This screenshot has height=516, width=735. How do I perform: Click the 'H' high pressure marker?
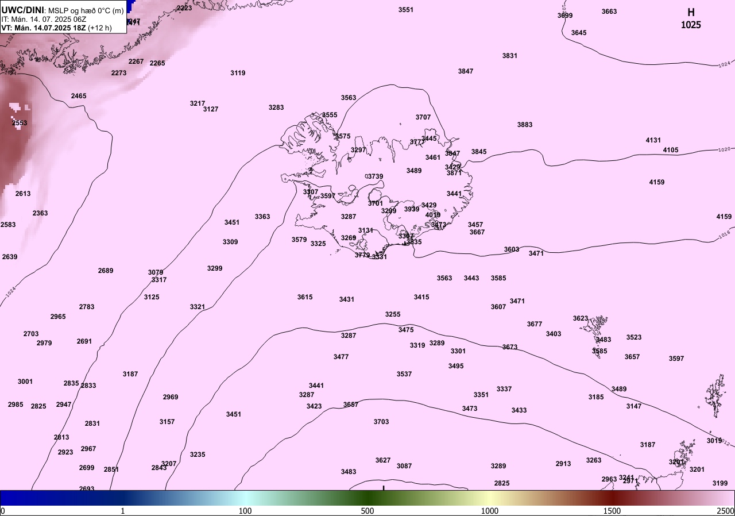(x=691, y=13)
